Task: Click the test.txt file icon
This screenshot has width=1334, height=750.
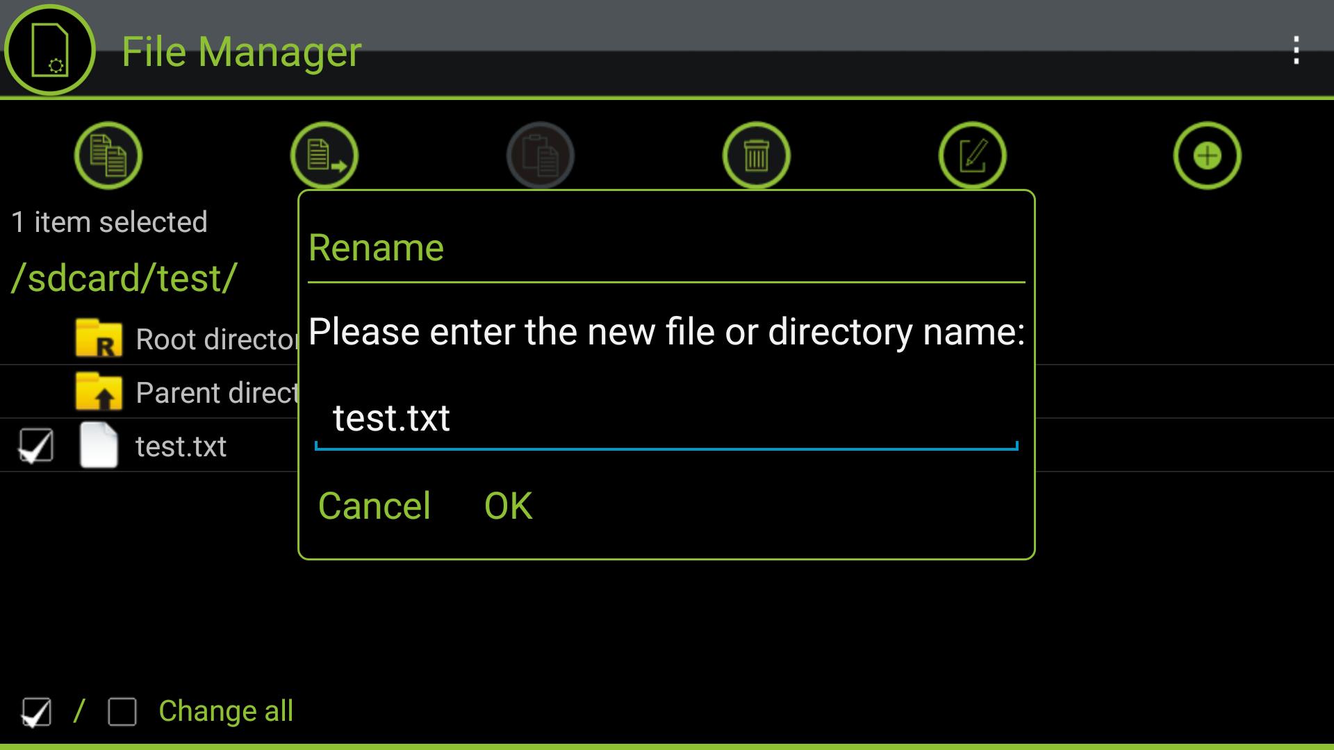Action: [x=99, y=445]
